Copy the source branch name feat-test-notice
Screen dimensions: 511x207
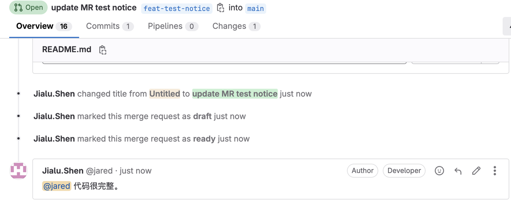[x=220, y=8]
